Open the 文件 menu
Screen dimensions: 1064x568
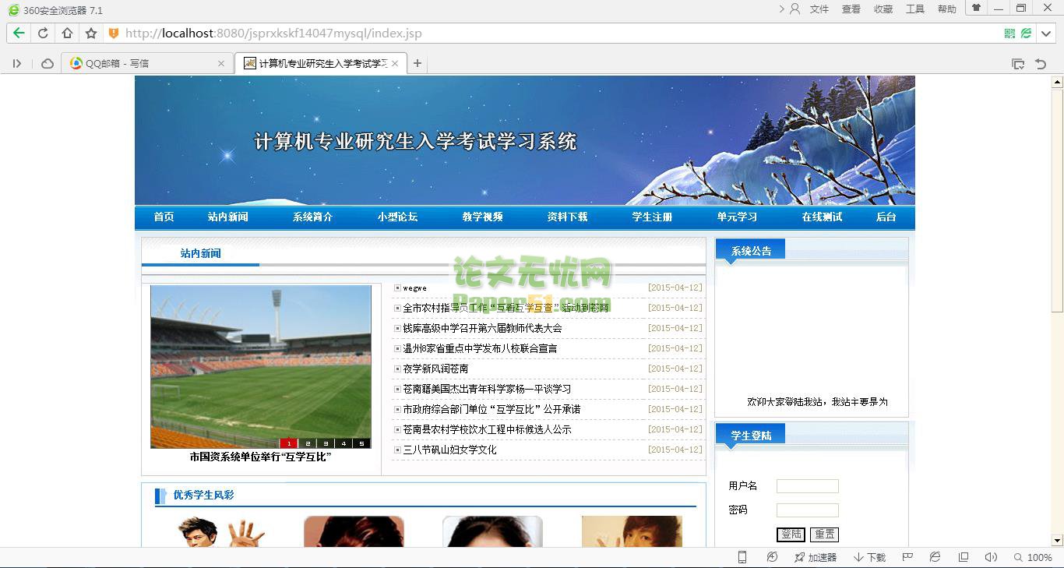pyautogui.click(x=819, y=9)
